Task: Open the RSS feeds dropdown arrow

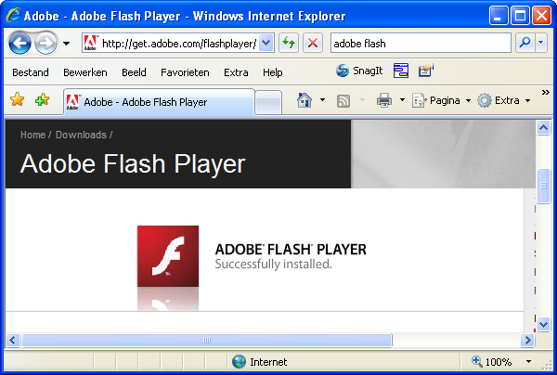Action: 362,100
